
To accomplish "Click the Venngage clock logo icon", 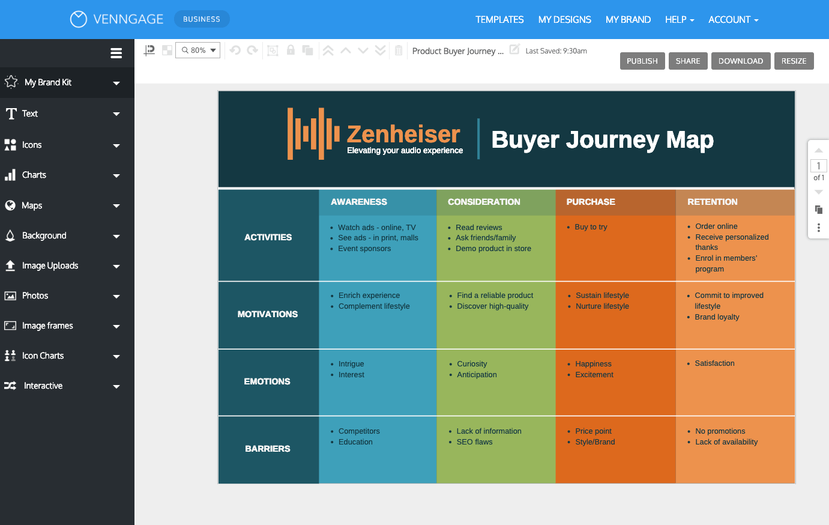I will tap(79, 19).
